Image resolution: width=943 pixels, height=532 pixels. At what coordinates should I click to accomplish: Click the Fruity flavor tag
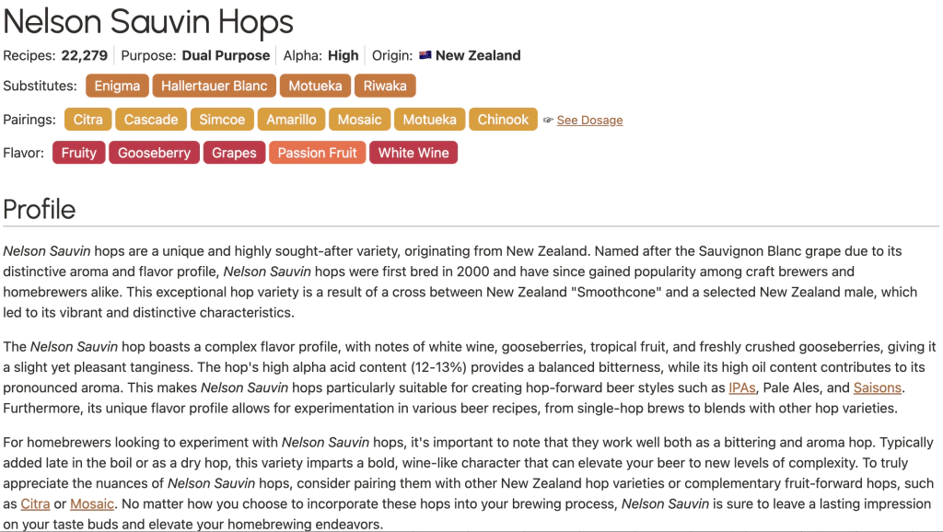pyautogui.click(x=79, y=153)
